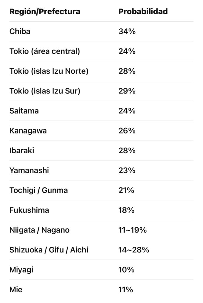Viewport: 203px width, 303px height.
Task: Click the Yamanashi row label
Action: click(x=29, y=170)
